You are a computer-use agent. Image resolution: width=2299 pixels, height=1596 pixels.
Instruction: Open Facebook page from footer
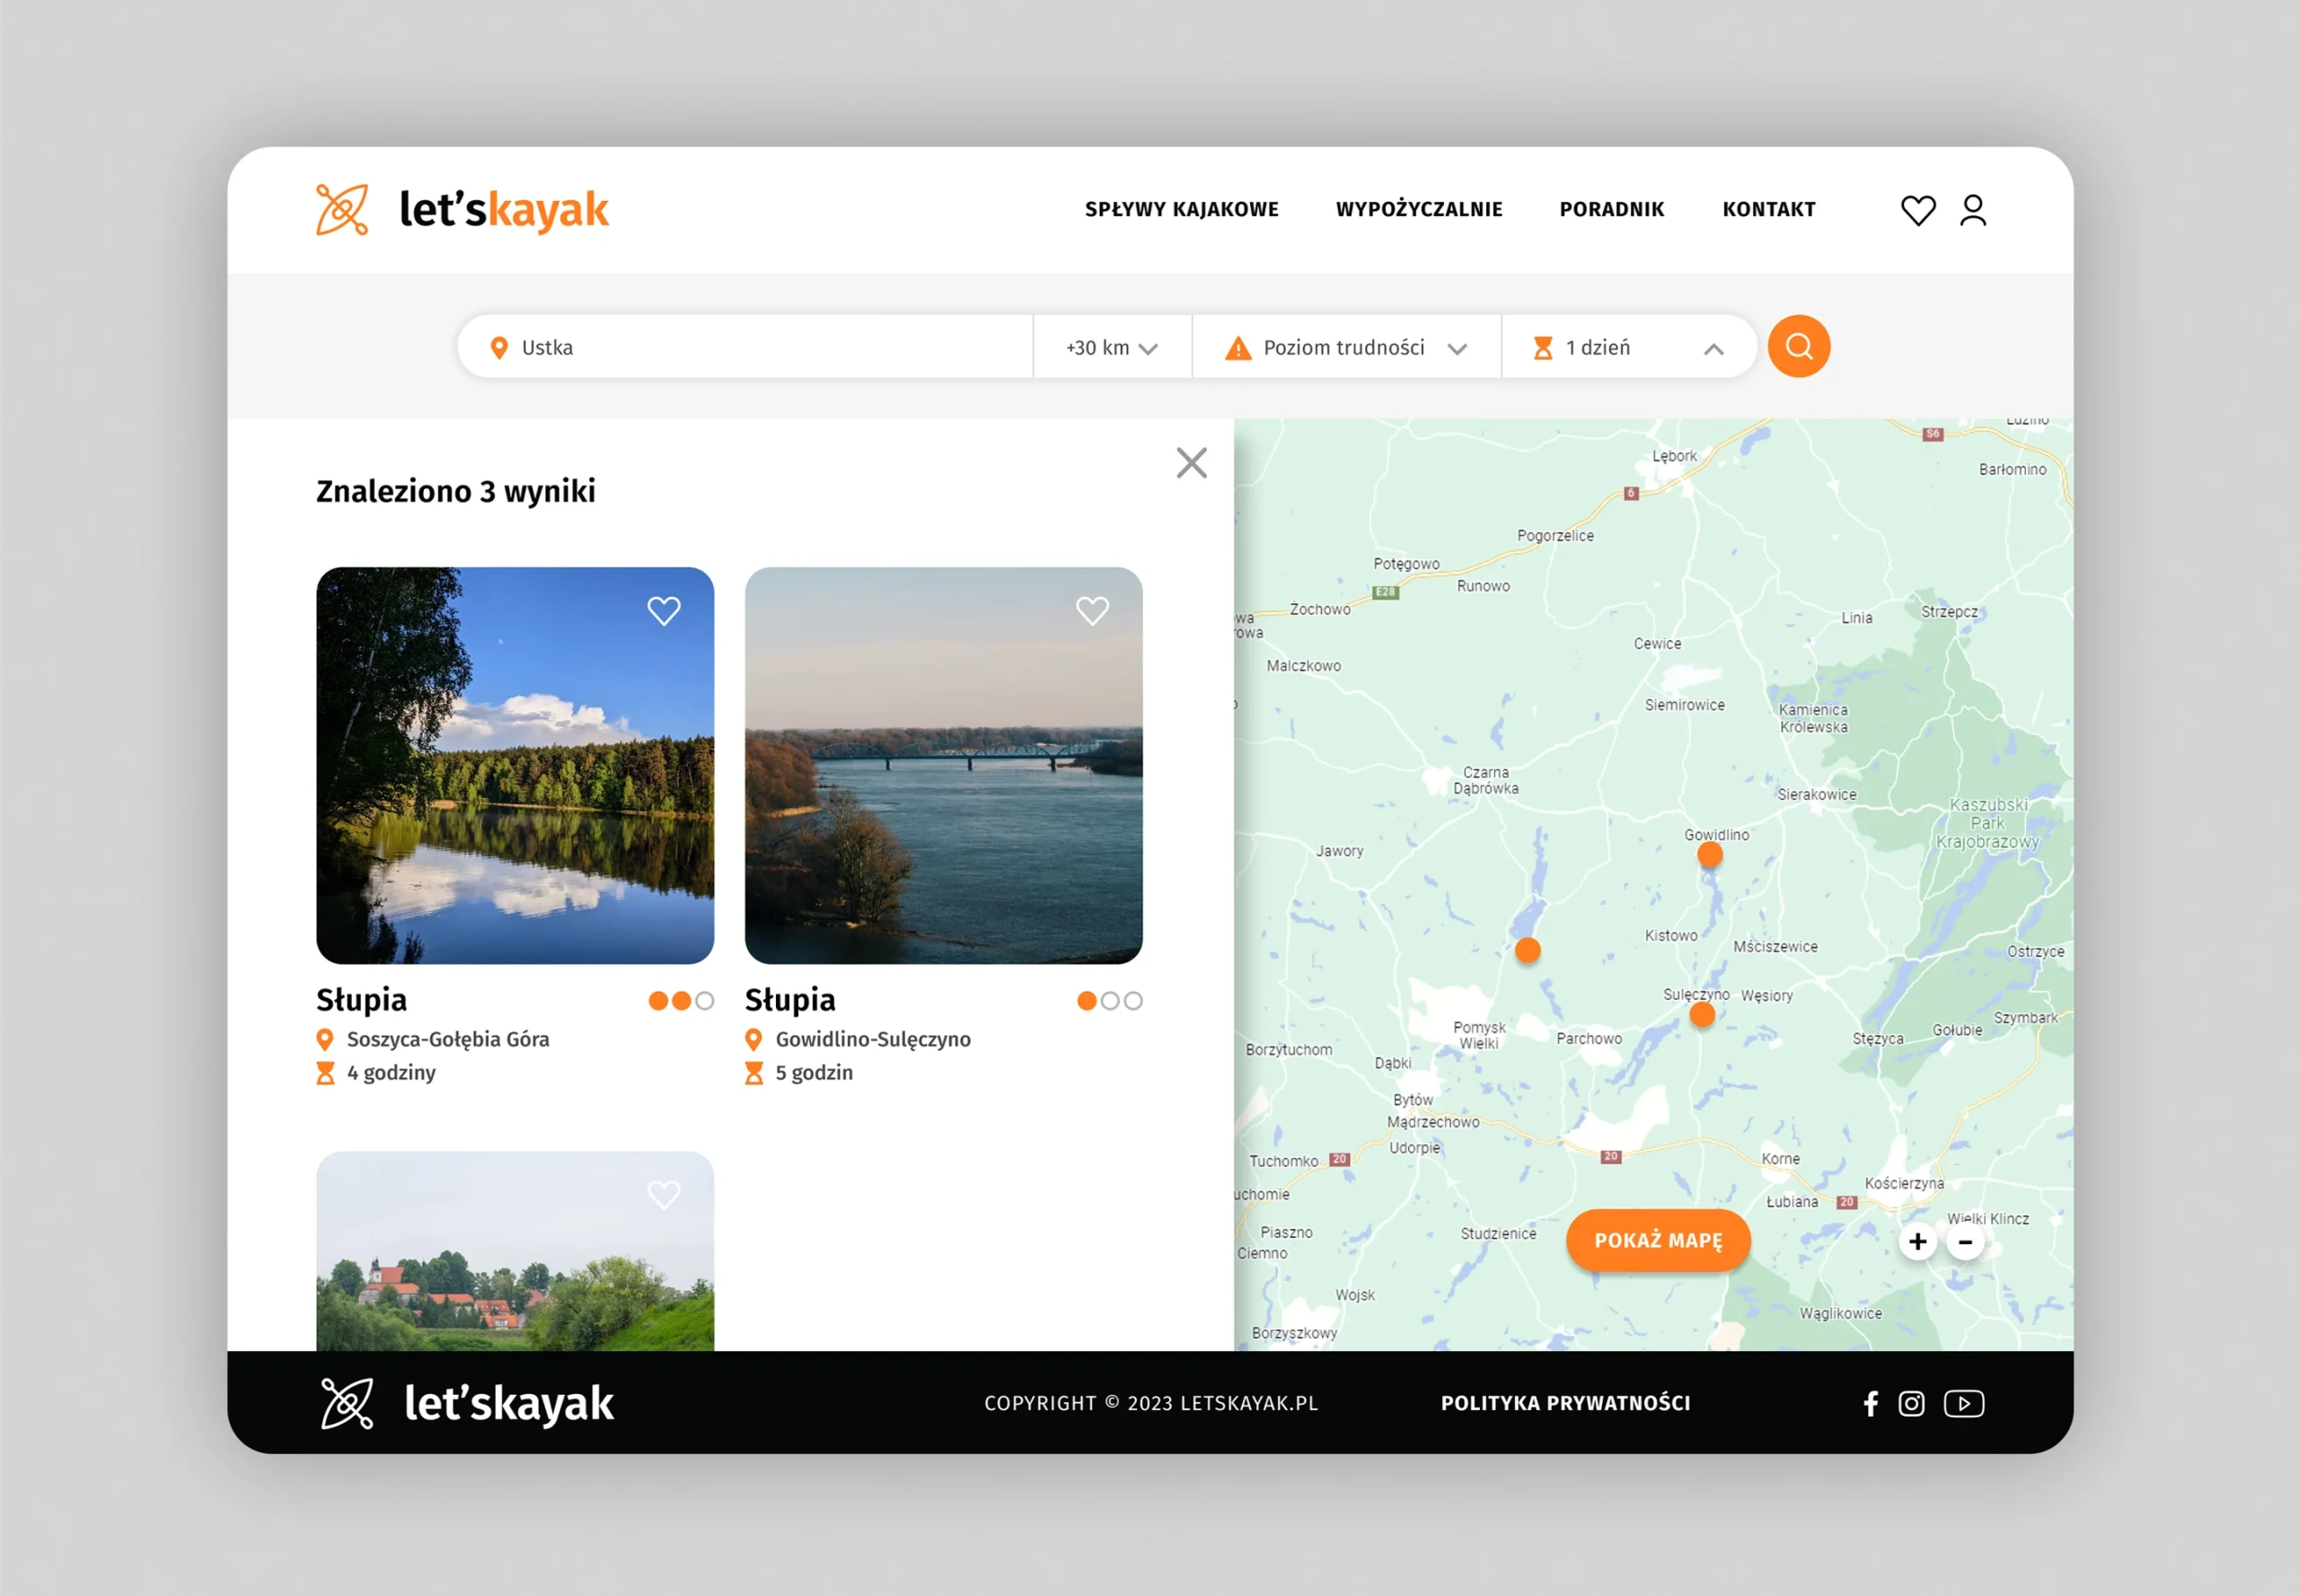tap(1870, 1403)
